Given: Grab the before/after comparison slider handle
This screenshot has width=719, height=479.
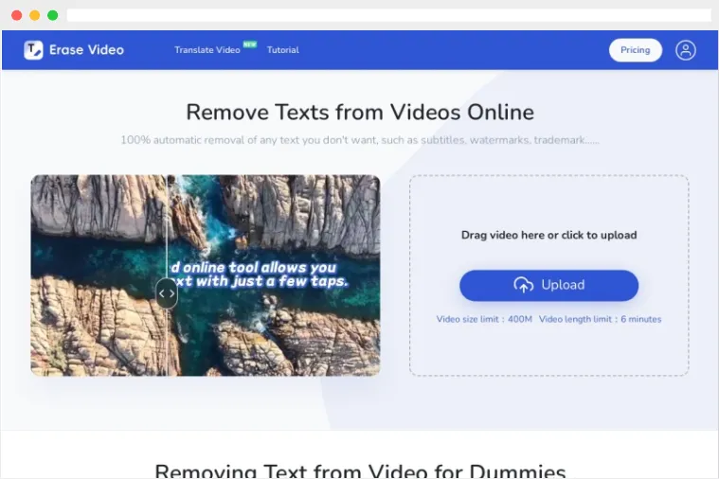Looking at the screenshot, I should click(167, 293).
